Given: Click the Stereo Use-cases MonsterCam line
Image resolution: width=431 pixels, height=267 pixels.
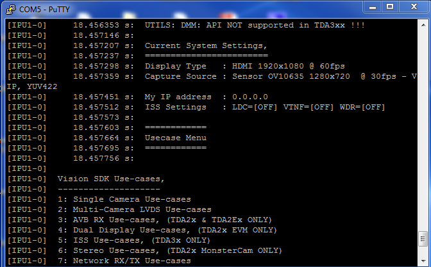Looking at the screenshot, I should click(170, 250).
